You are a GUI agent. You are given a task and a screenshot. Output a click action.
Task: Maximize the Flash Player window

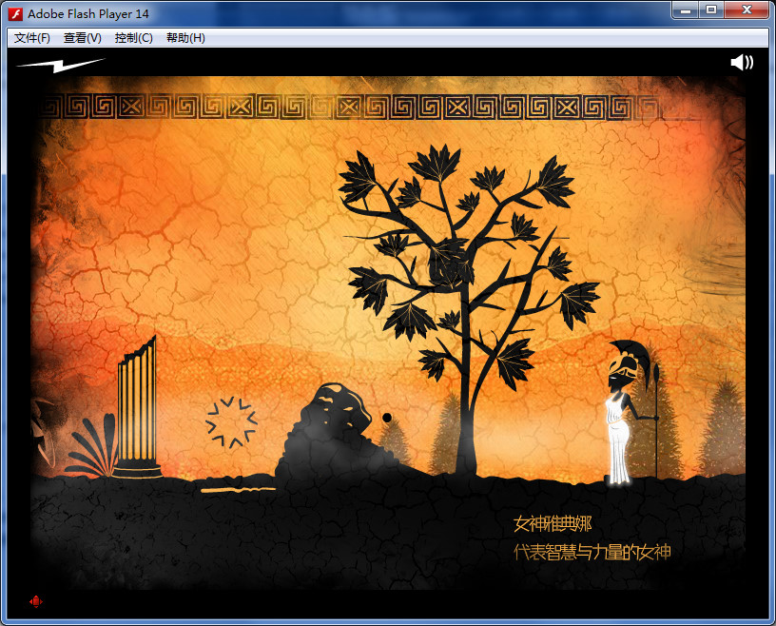pyautogui.click(x=711, y=10)
